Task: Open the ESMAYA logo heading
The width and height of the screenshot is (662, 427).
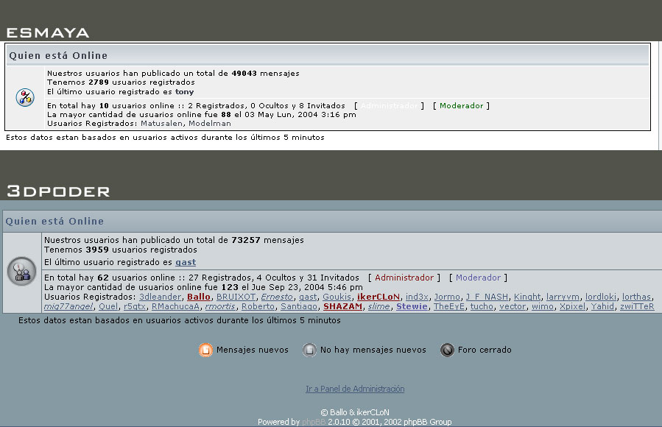Action: [x=48, y=32]
